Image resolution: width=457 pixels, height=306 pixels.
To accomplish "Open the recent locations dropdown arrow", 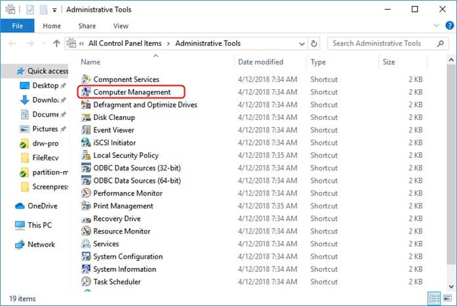I will click(45, 43).
